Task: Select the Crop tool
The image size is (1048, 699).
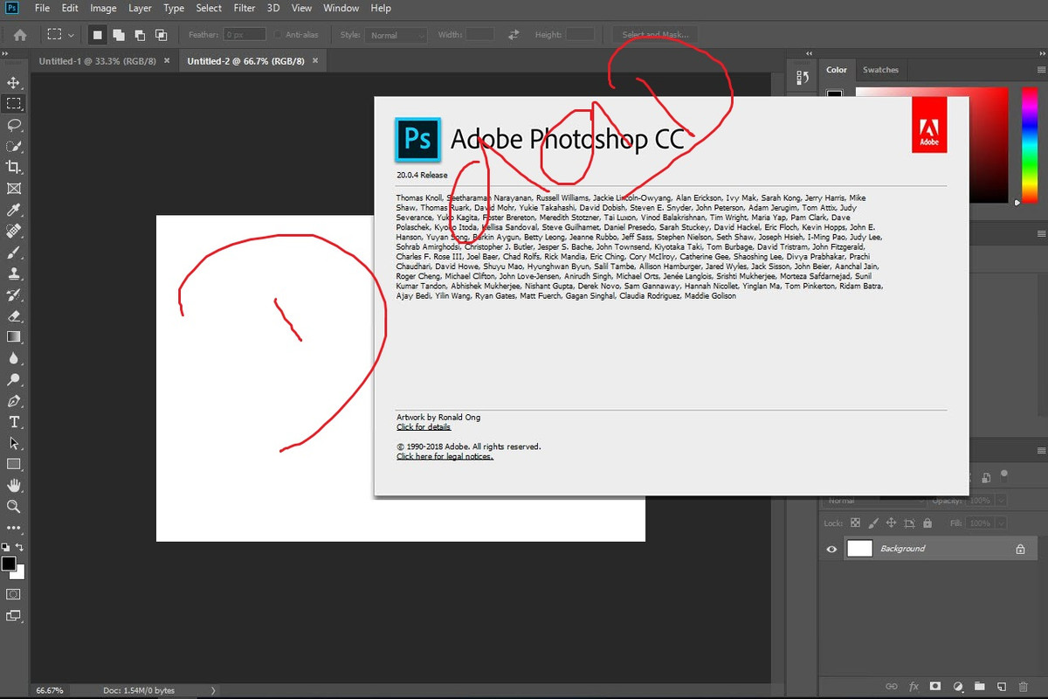Action: [x=14, y=167]
